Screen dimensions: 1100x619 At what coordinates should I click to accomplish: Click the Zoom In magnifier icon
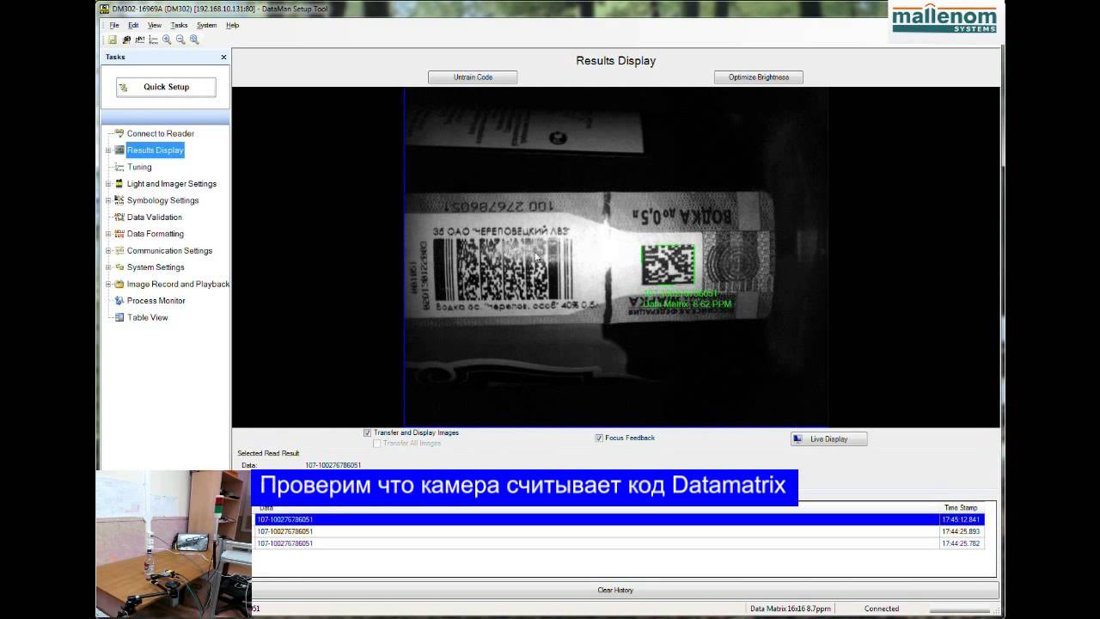tap(167, 40)
